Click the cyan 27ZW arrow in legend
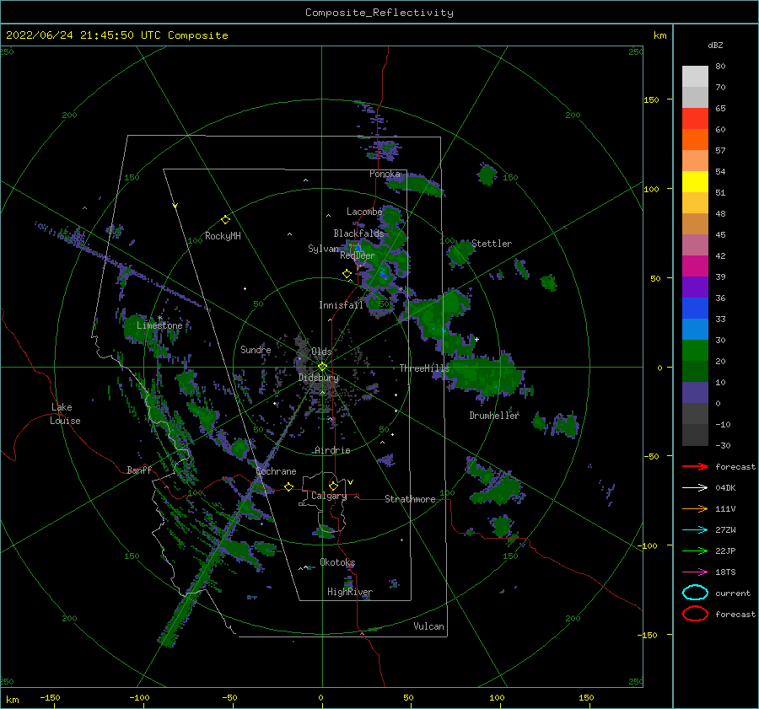 click(x=695, y=530)
